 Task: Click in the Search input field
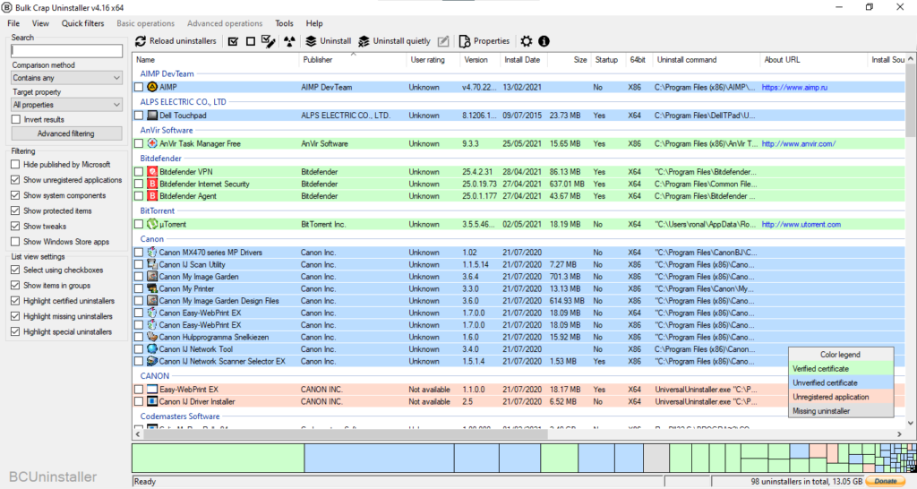[66, 51]
